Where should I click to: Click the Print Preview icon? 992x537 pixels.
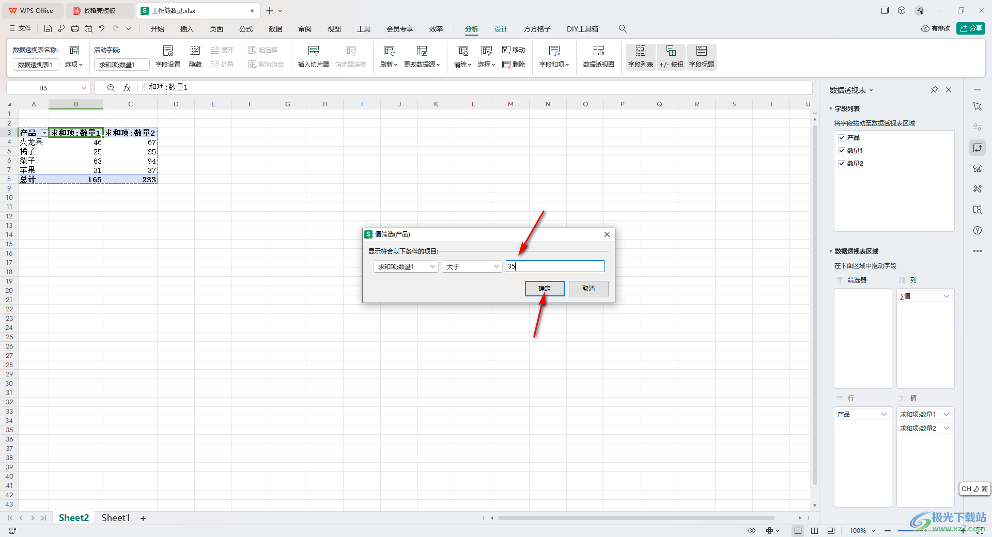click(x=88, y=29)
